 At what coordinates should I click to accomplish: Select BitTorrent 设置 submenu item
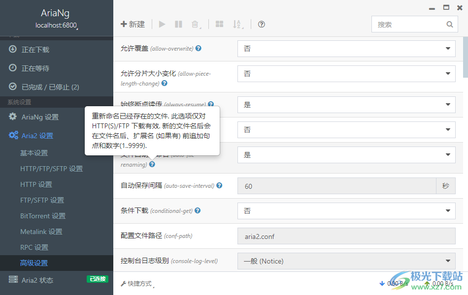[x=43, y=216]
